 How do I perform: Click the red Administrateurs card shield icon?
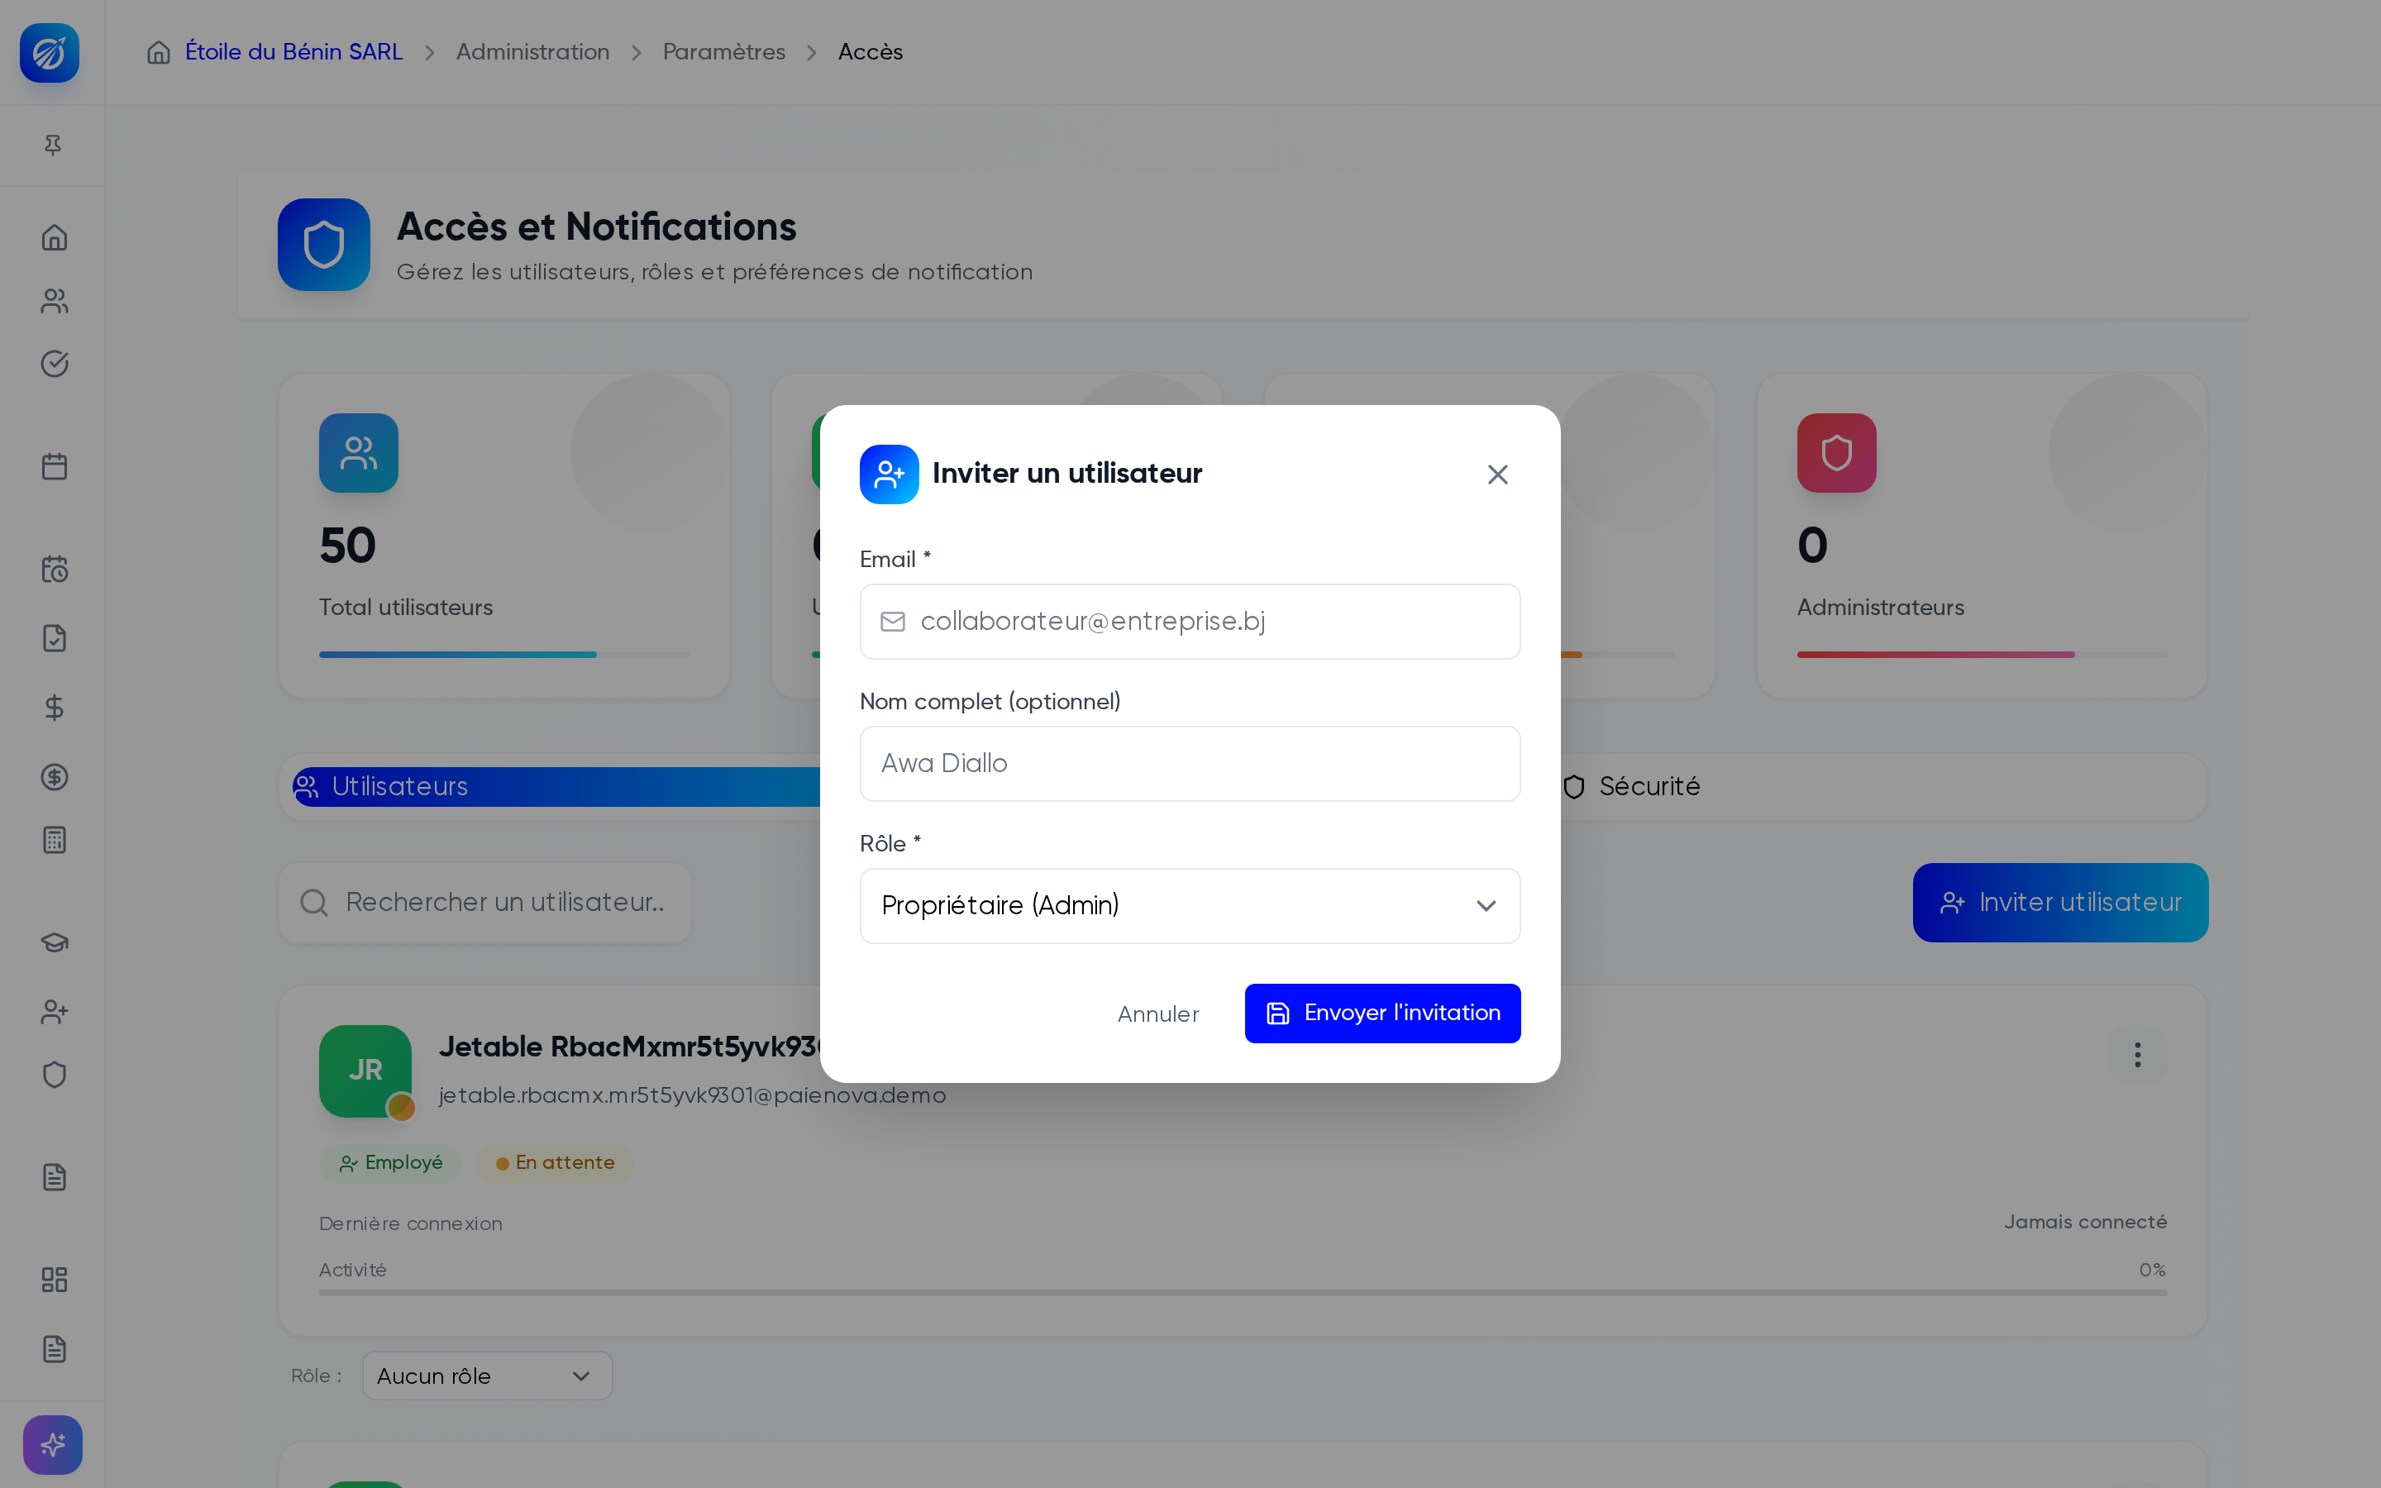pos(1836,453)
